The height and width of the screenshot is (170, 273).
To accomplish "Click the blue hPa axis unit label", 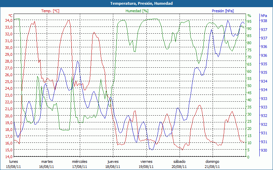I will (x=264, y=16).
